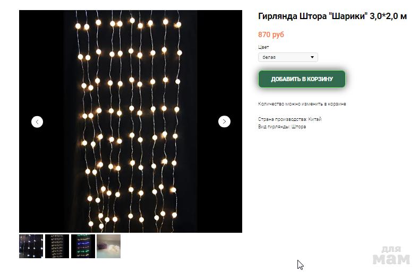Click the price '870 руб'

[271, 34]
